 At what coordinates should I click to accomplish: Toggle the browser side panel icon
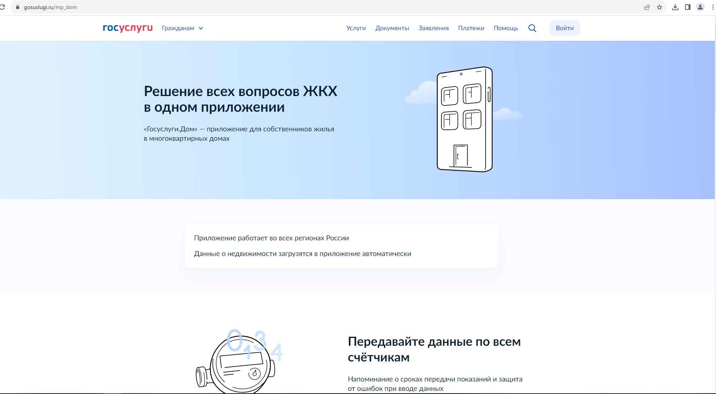click(688, 7)
